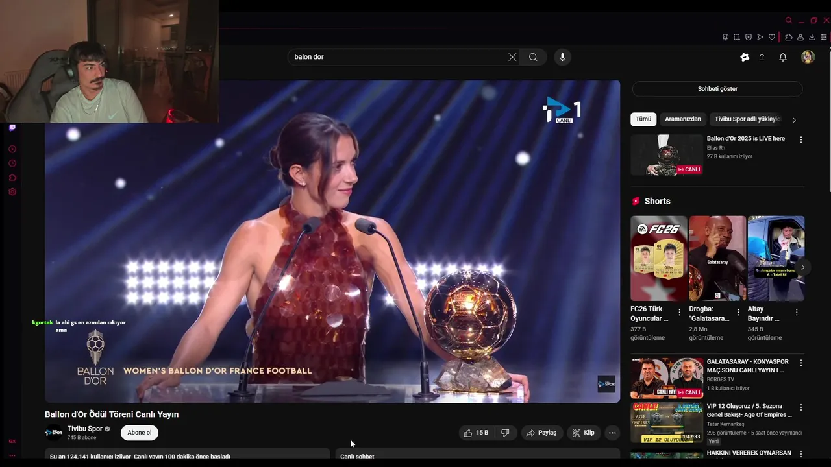Dislike the Ballon d'Or video
Viewport: 831px width, 467px height.
coord(505,433)
